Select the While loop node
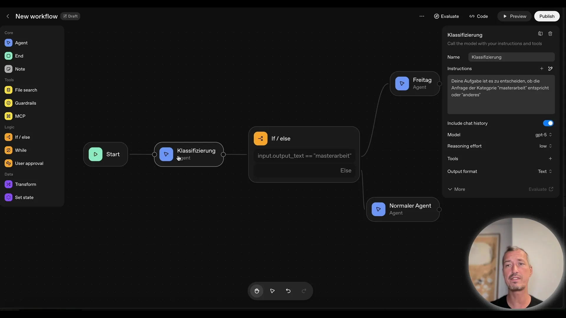Screen dimensions: 566x318 pyautogui.click(x=20, y=150)
